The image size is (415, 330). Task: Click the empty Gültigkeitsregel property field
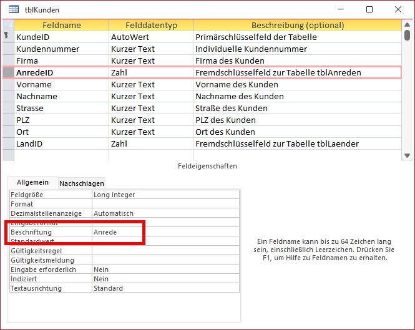[165, 251]
